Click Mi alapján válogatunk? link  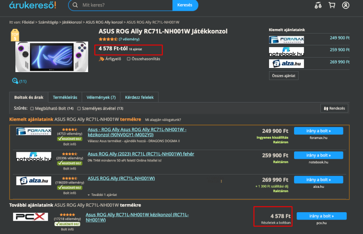pyautogui.click(x=163, y=120)
